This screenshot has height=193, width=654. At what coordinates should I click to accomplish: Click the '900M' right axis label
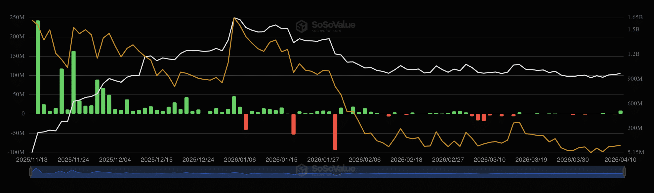(x=635, y=79)
